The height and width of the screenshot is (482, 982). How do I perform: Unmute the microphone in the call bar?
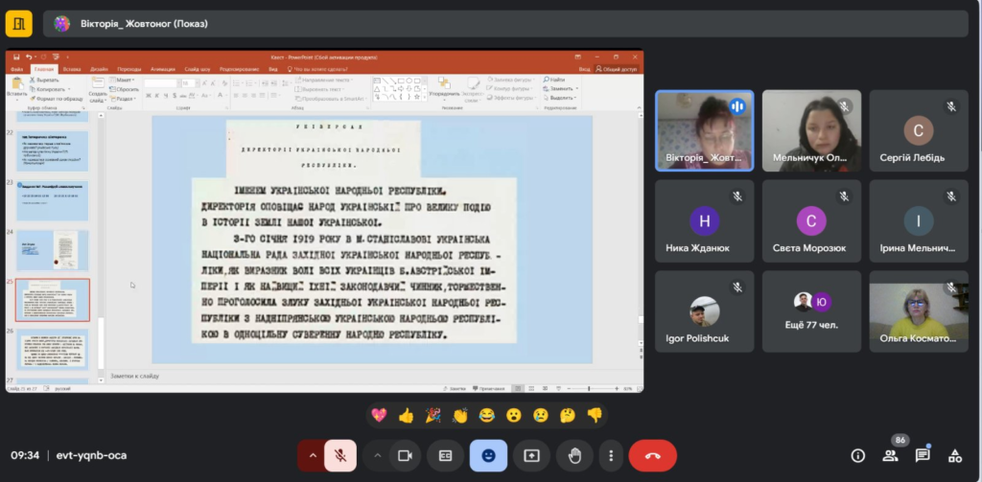pos(339,455)
